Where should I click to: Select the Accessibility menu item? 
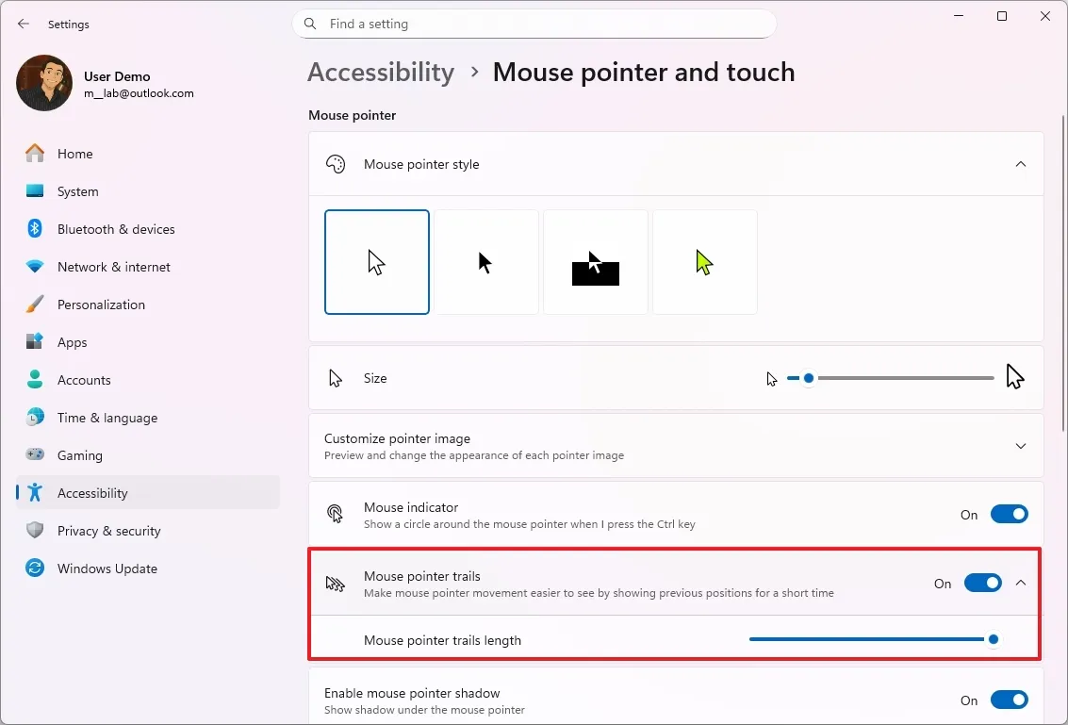tap(93, 492)
